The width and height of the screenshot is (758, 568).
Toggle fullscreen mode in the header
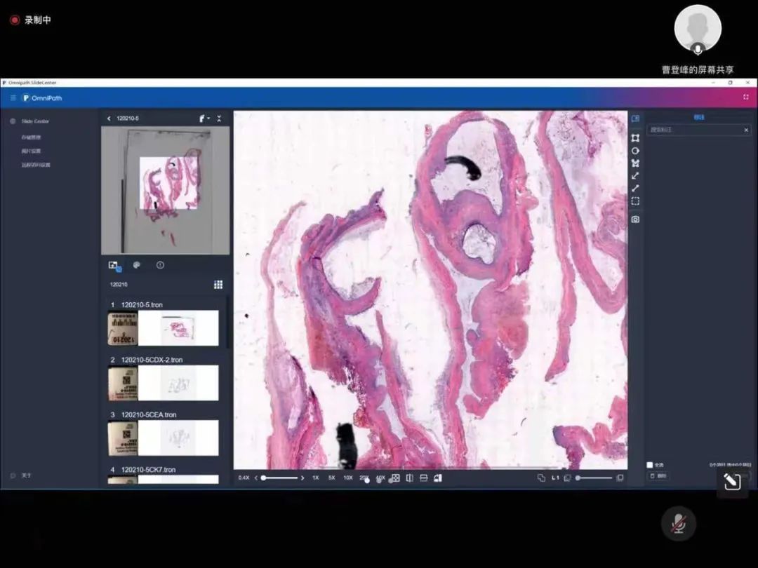[746, 97]
